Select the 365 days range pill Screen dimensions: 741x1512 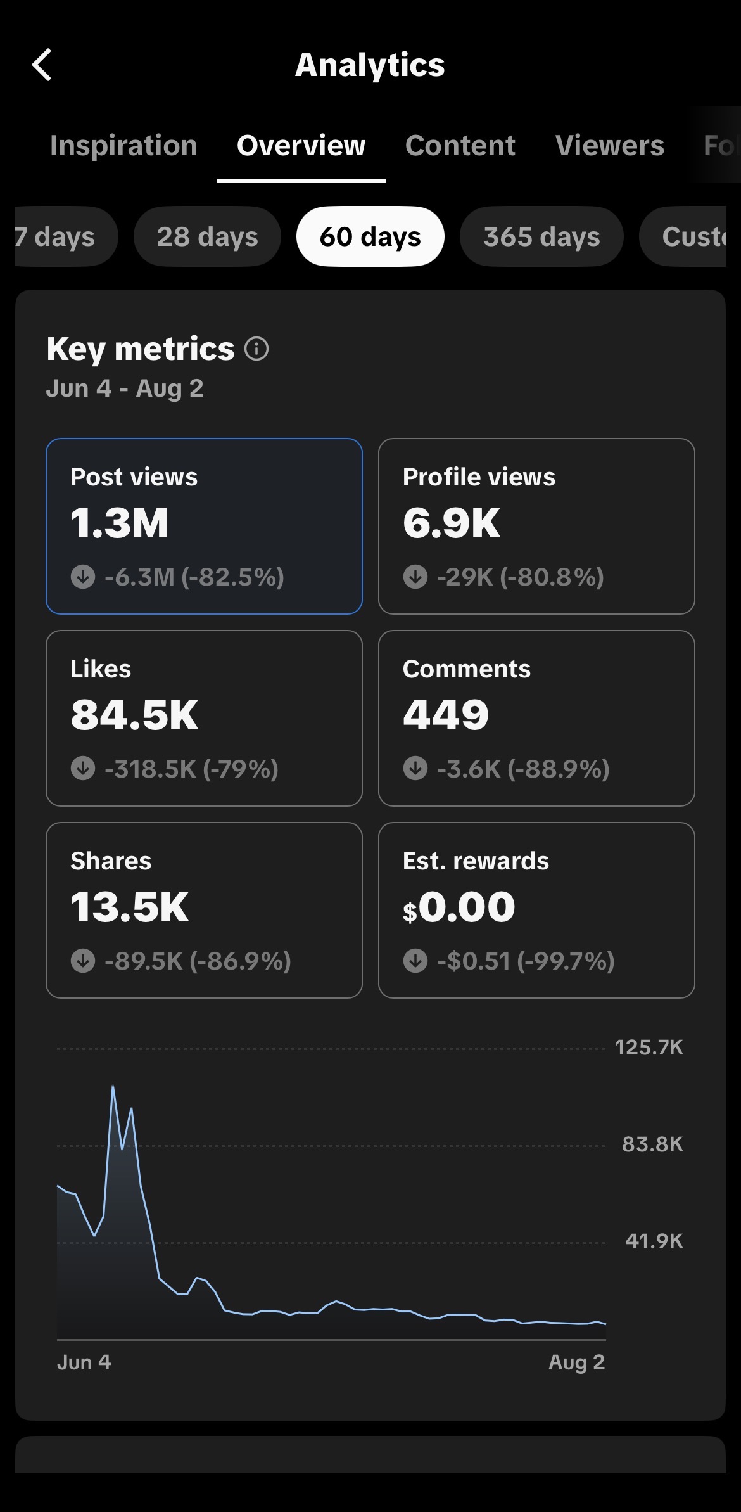click(541, 236)
